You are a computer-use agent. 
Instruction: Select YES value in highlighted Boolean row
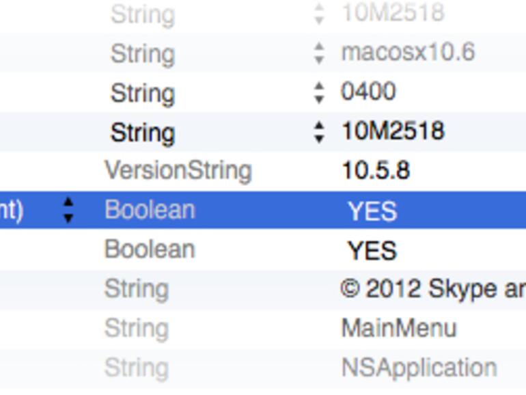(x=372, y=211)
